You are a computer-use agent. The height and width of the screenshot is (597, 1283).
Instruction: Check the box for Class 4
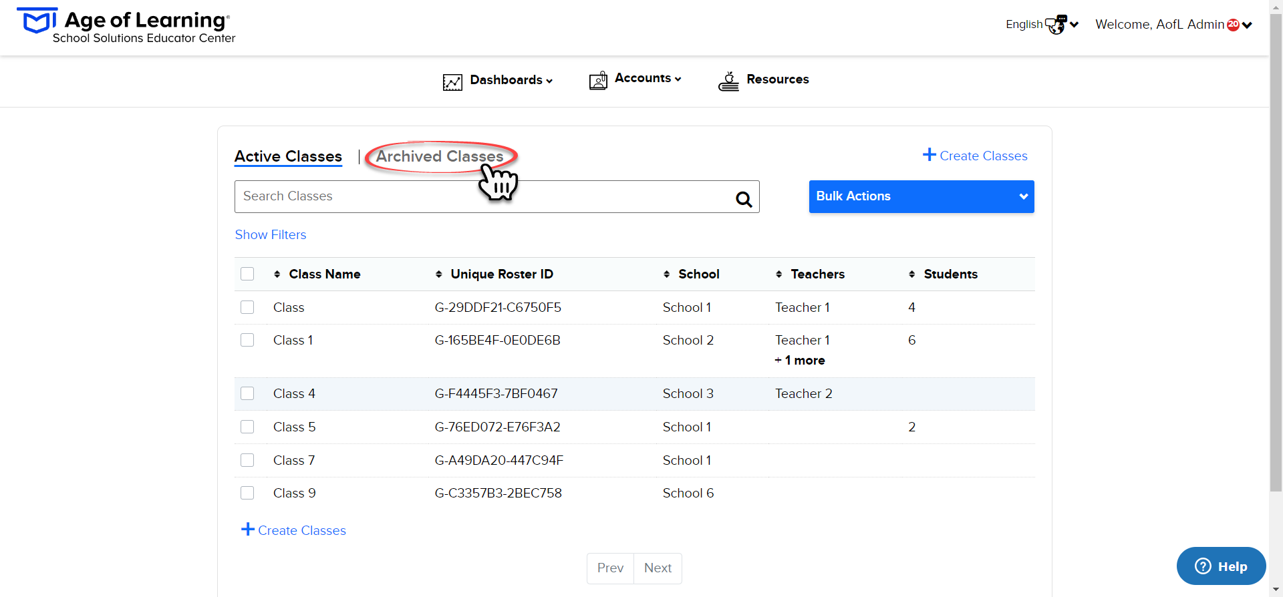click(x=247, y=393)
